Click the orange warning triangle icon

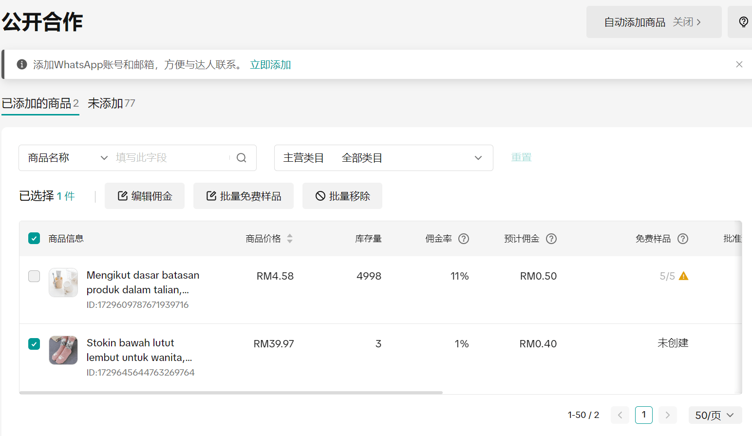684,276
